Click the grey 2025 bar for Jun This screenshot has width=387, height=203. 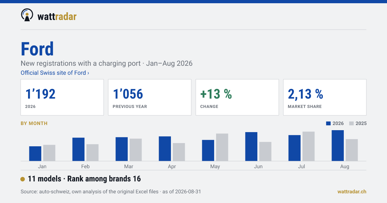point(265,151)
